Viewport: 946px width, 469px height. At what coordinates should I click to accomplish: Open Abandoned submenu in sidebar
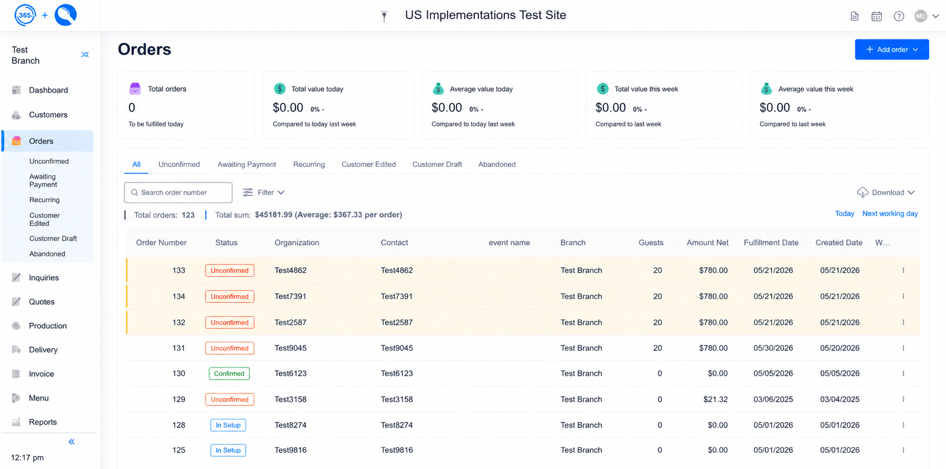click(x=47, y=254)
